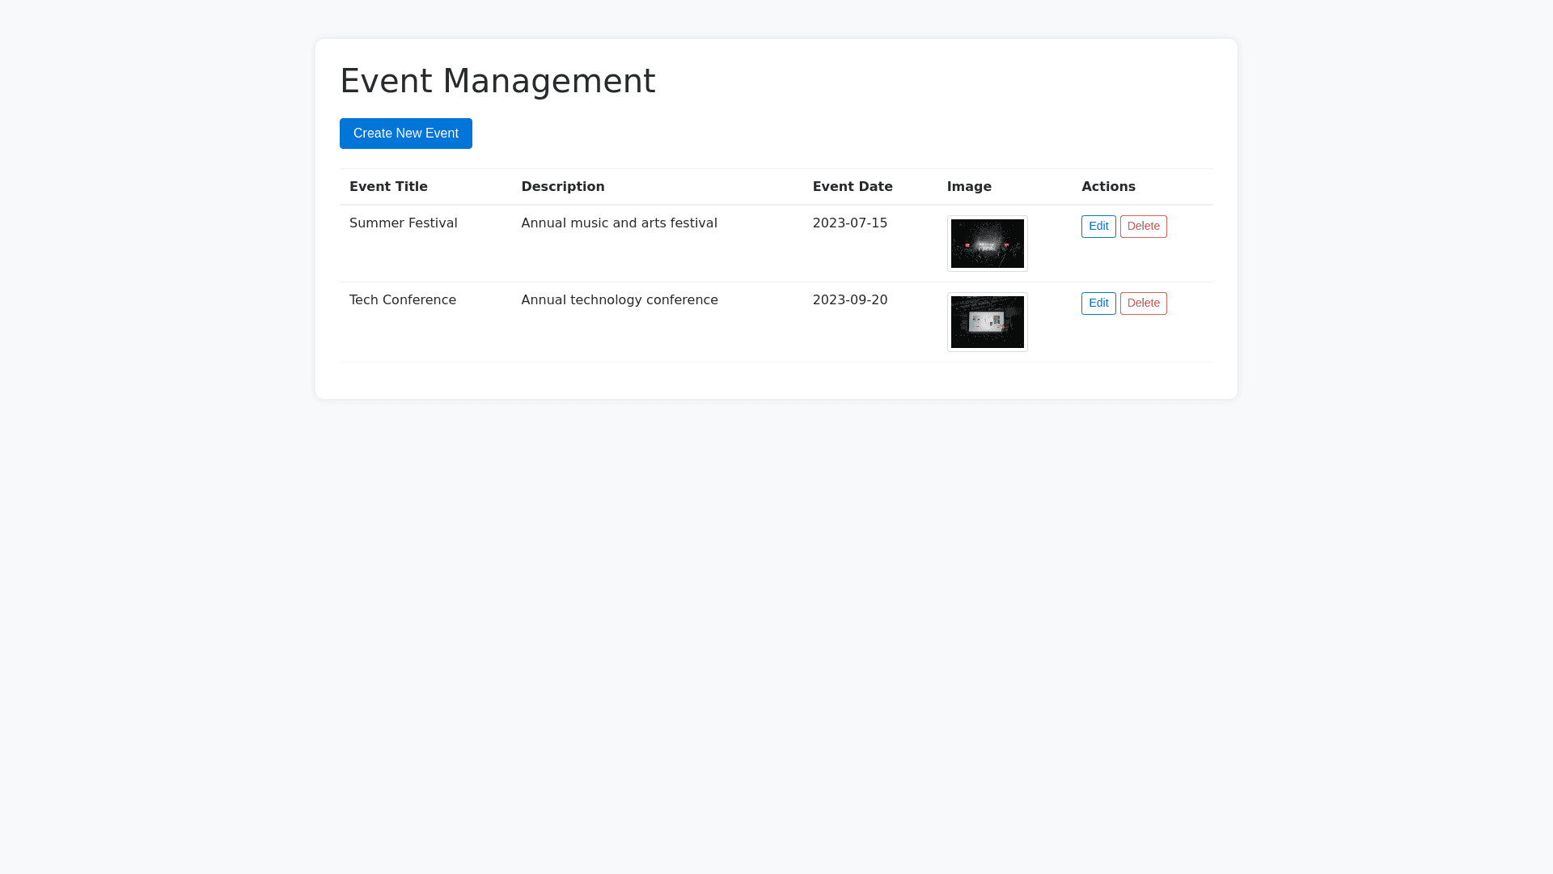Select the Tech Conference title cell

coord(402,300)
